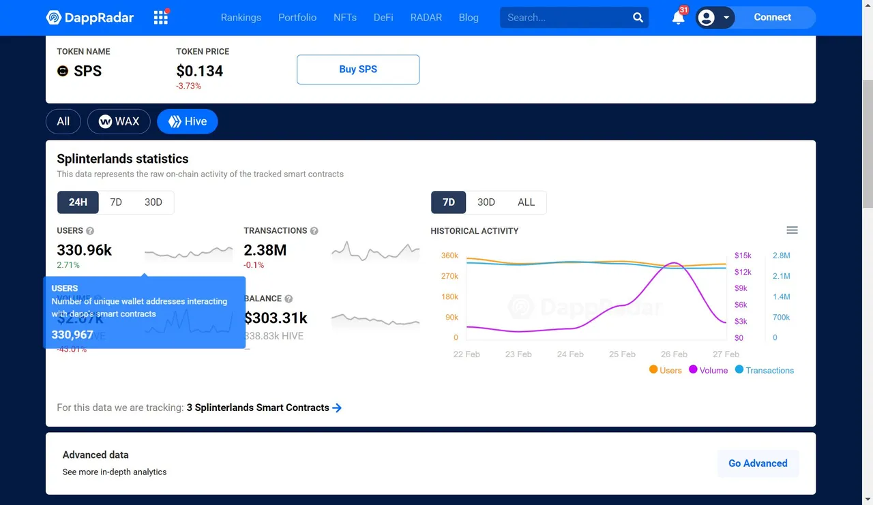
Task: Select the All chains filter
Action: (63, 121)
